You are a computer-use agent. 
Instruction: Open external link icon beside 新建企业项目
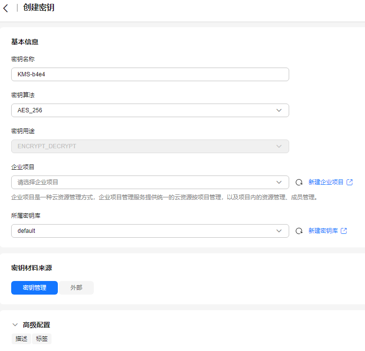click(x=349, y=182)
